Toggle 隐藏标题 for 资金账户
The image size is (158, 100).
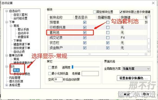108,48
